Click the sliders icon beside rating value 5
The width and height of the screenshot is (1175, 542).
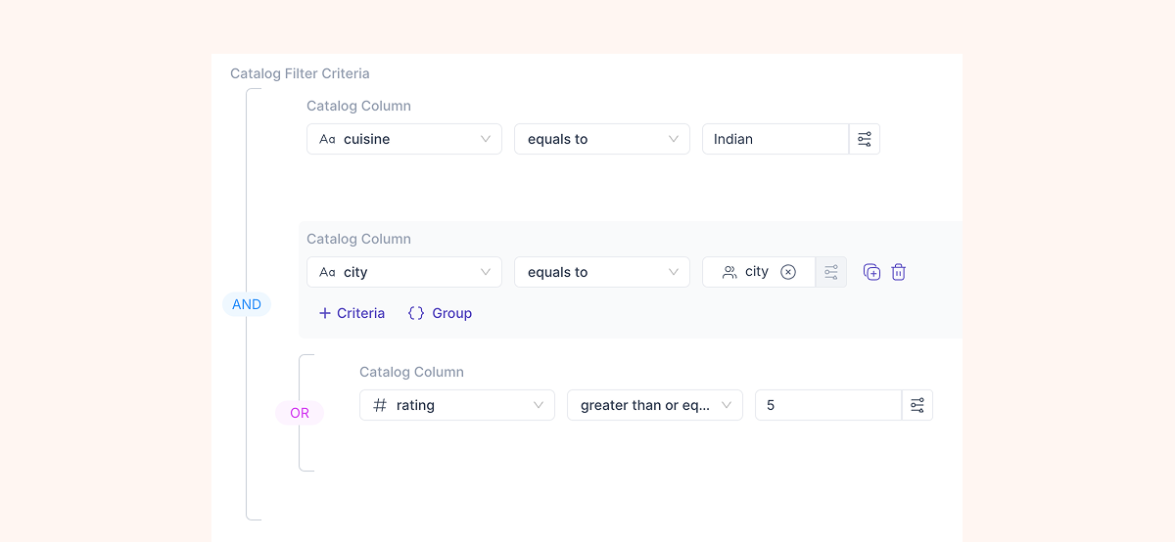916,405
